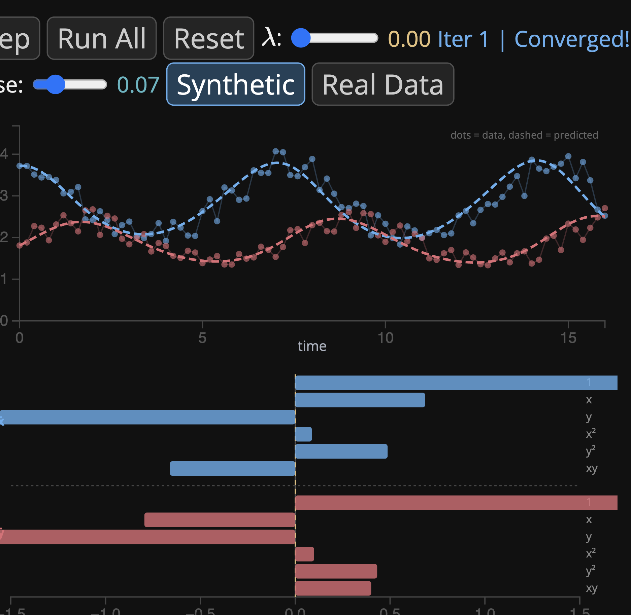Viewport: 631px width, 615px height.
Task: Click the noise slider handle
Action: (55, 84)
